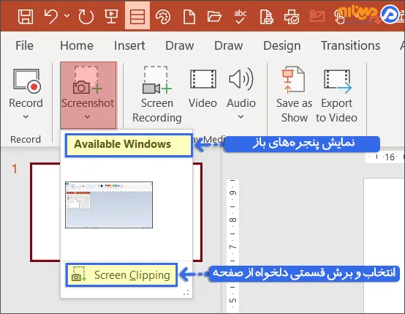The image size is (405, 314).
Task: Click the dropdown resize grip dots
Action: 186,293
